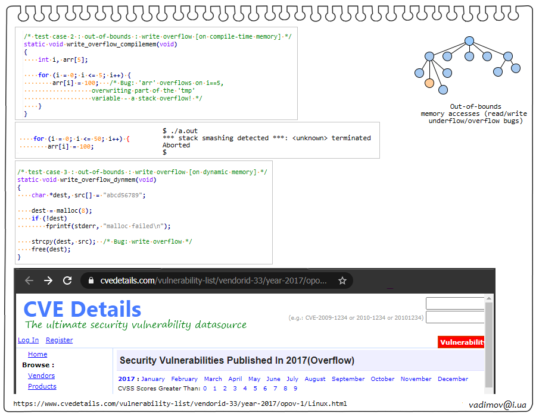The width and height of the screenshot is (536, 416).
Task: Filter by May
Action: point(254,379)
